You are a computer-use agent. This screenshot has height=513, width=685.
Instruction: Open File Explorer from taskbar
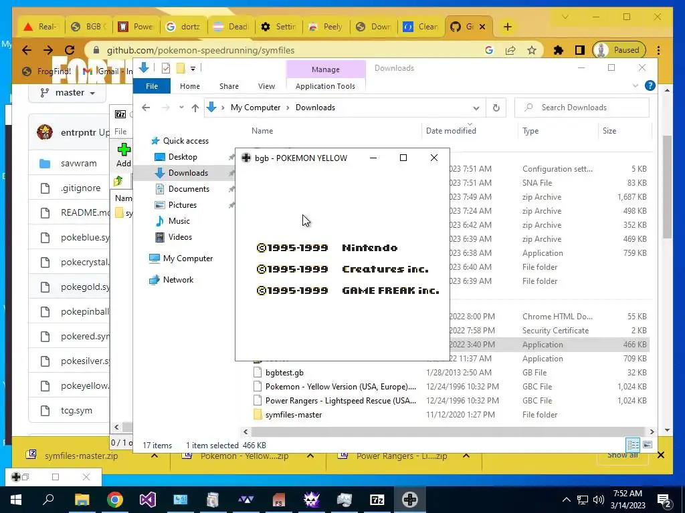point(82,500)
